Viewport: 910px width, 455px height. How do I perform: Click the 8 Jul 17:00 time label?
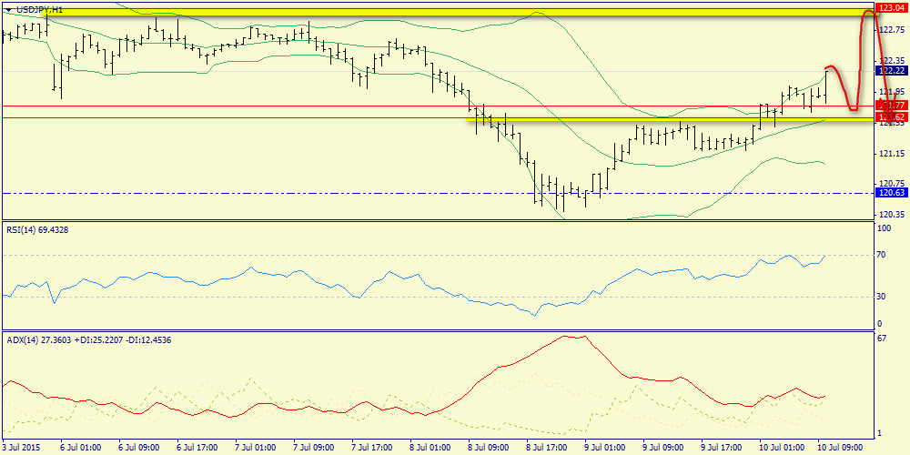[546, 448]
